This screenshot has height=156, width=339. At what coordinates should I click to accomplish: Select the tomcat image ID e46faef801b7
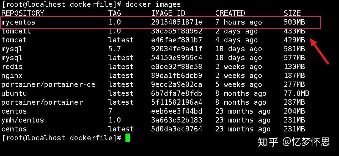(x=176, y=40)
